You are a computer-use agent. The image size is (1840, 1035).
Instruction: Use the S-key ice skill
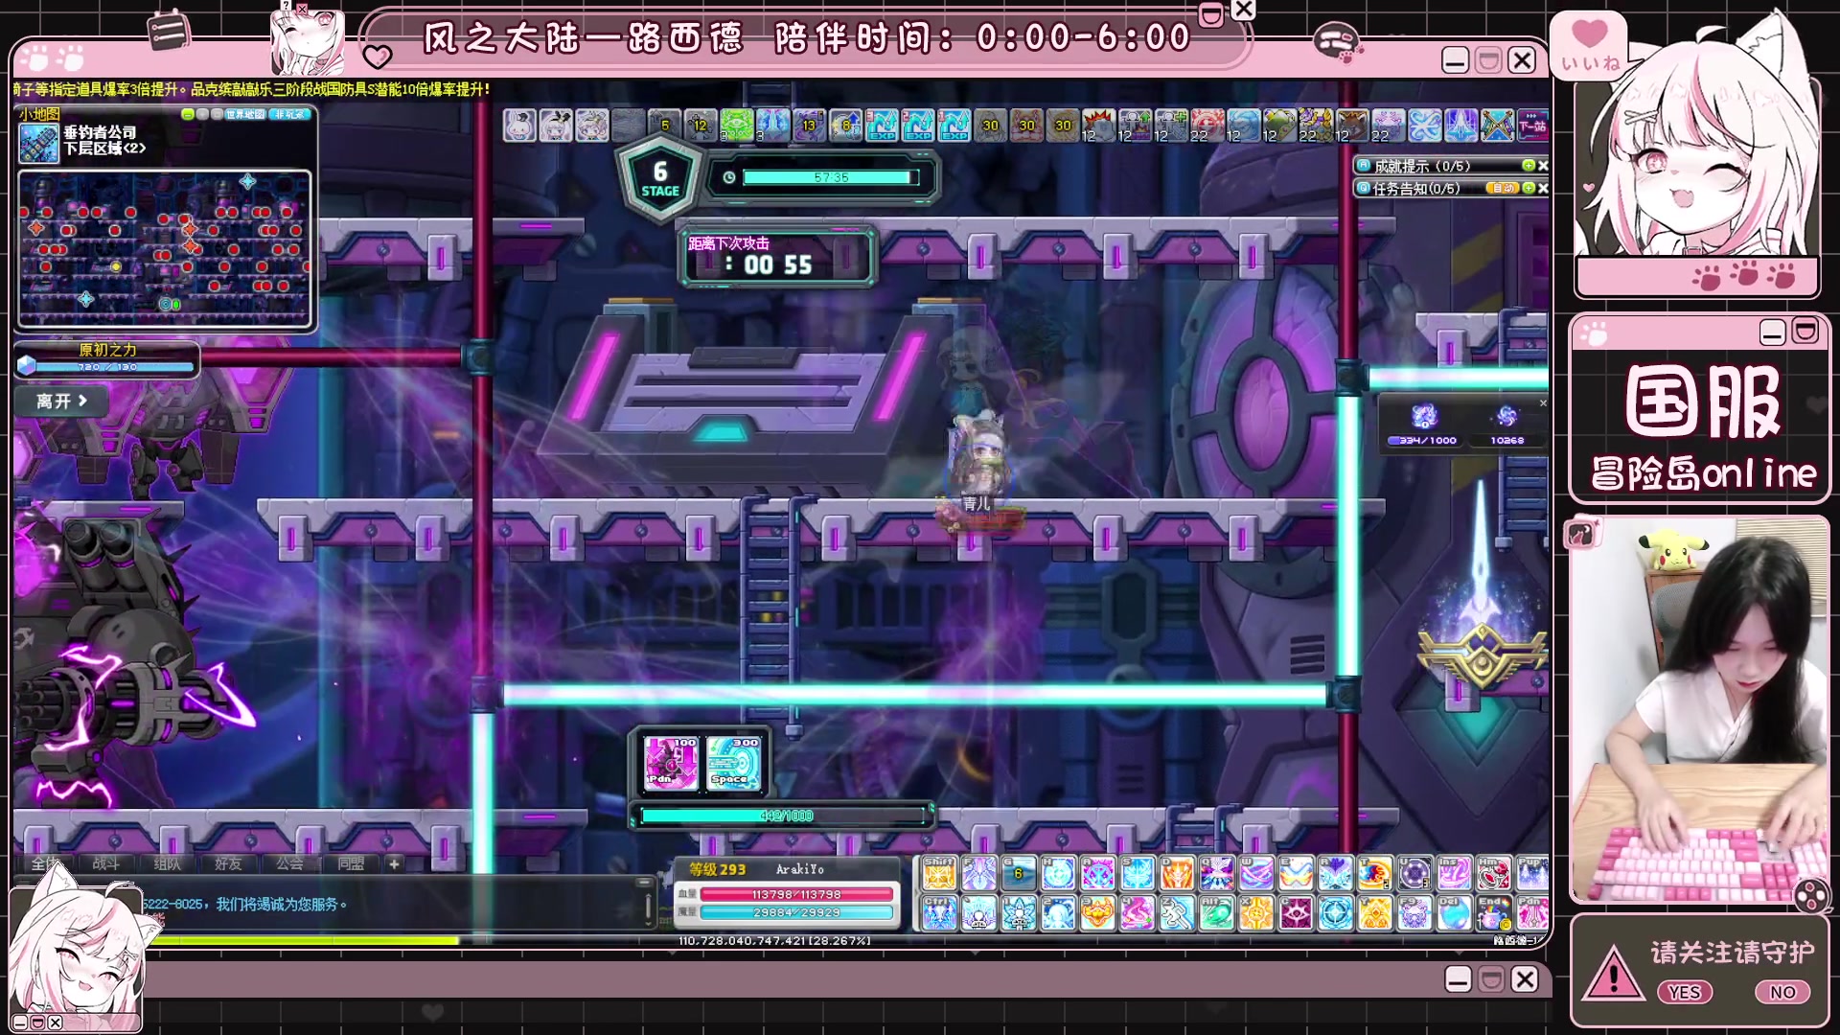[x=1138, y=874]
